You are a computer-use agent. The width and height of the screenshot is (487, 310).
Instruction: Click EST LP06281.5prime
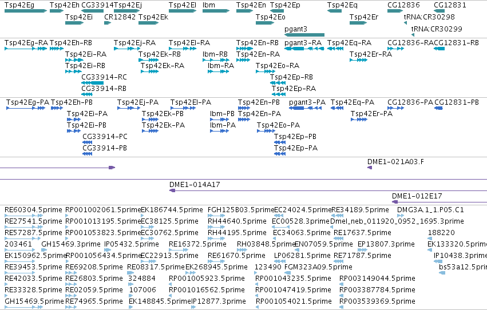(x=302, y=256)
